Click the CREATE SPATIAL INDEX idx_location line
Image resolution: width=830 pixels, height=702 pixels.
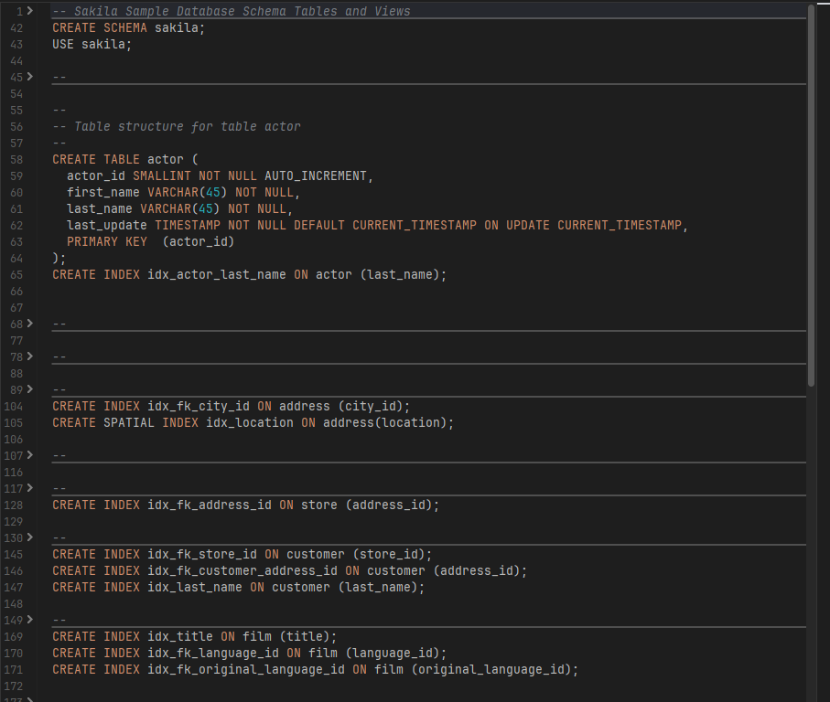[x=253, y=422]
